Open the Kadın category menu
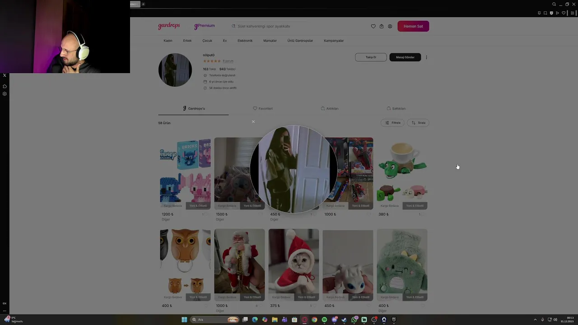This screenshot has height=325, width=578. (168, 41)
